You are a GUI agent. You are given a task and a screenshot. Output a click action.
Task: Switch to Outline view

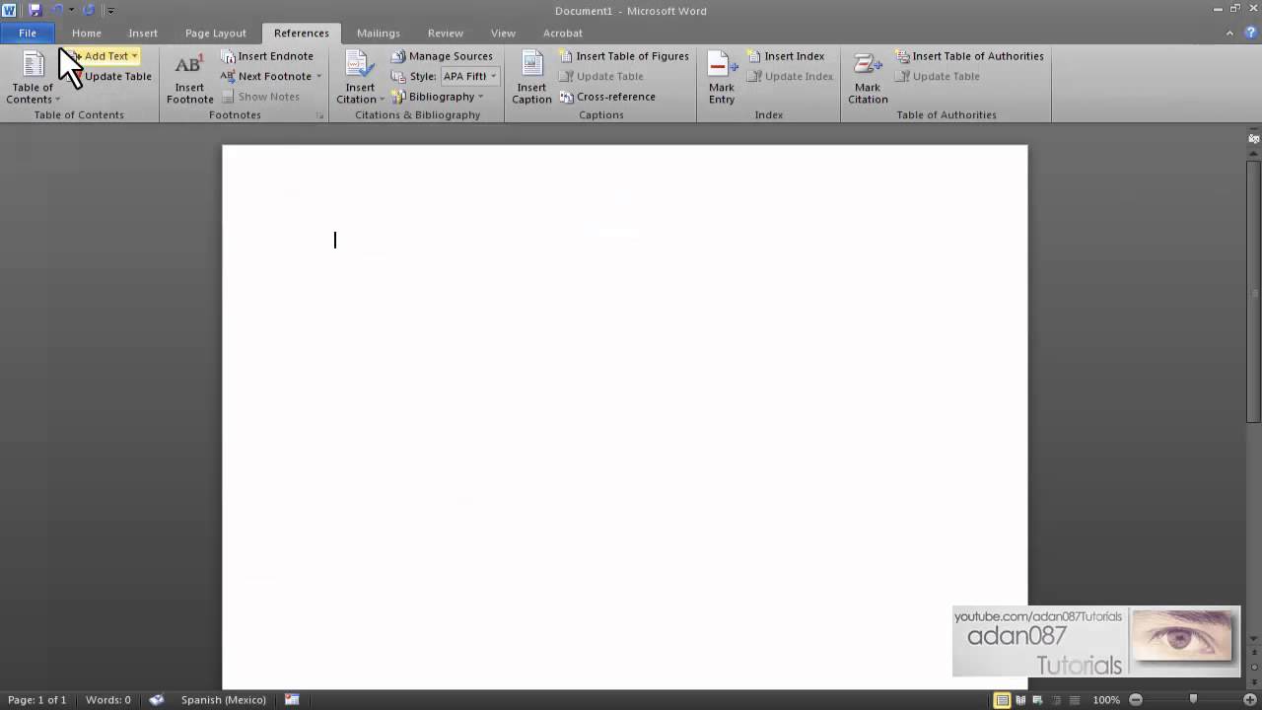click(1054, 700)
